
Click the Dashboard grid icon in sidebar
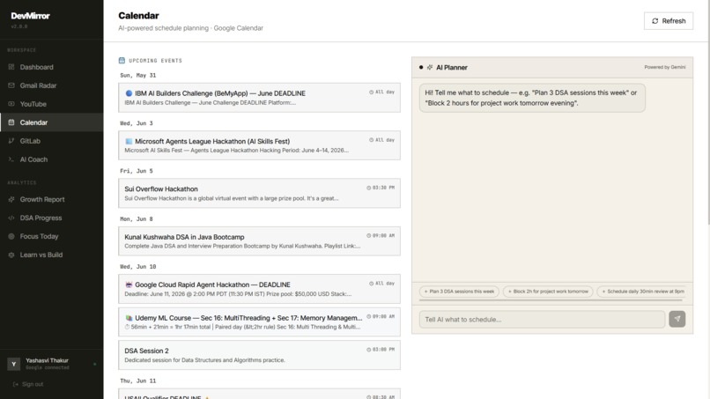click(x=11, y=67)
